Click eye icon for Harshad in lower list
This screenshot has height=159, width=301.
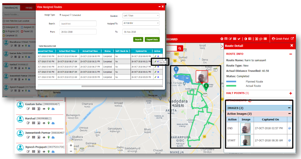tap(44, 123)
